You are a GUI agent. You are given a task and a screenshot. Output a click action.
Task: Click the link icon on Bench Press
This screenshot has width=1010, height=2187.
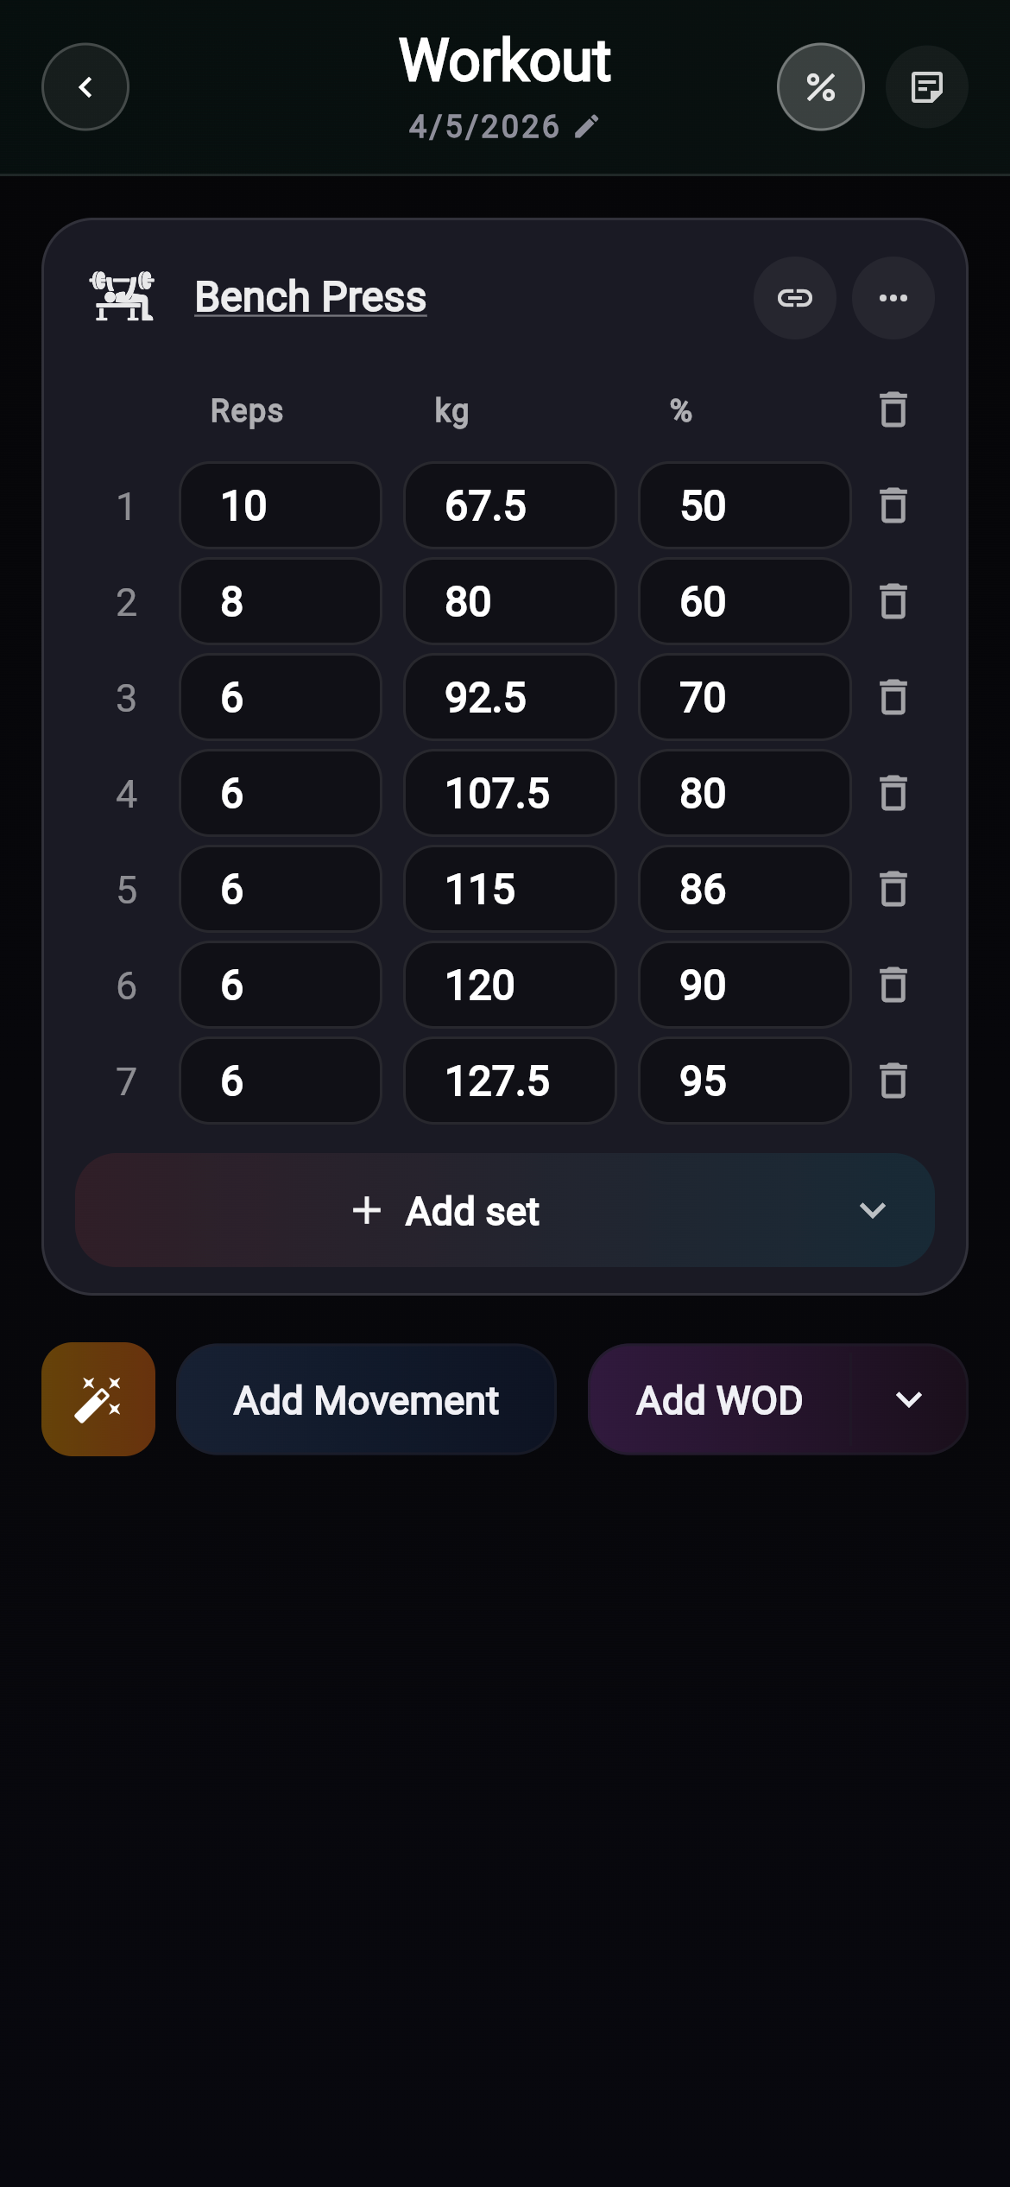pos(794,298)
